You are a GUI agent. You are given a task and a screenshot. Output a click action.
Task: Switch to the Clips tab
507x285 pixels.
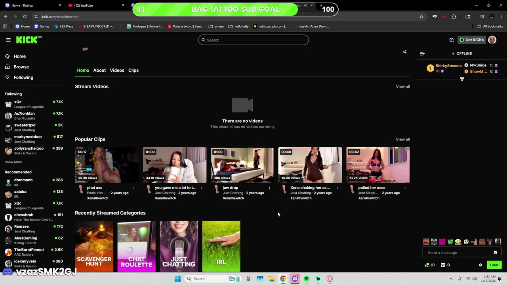(x=133, y=70)
